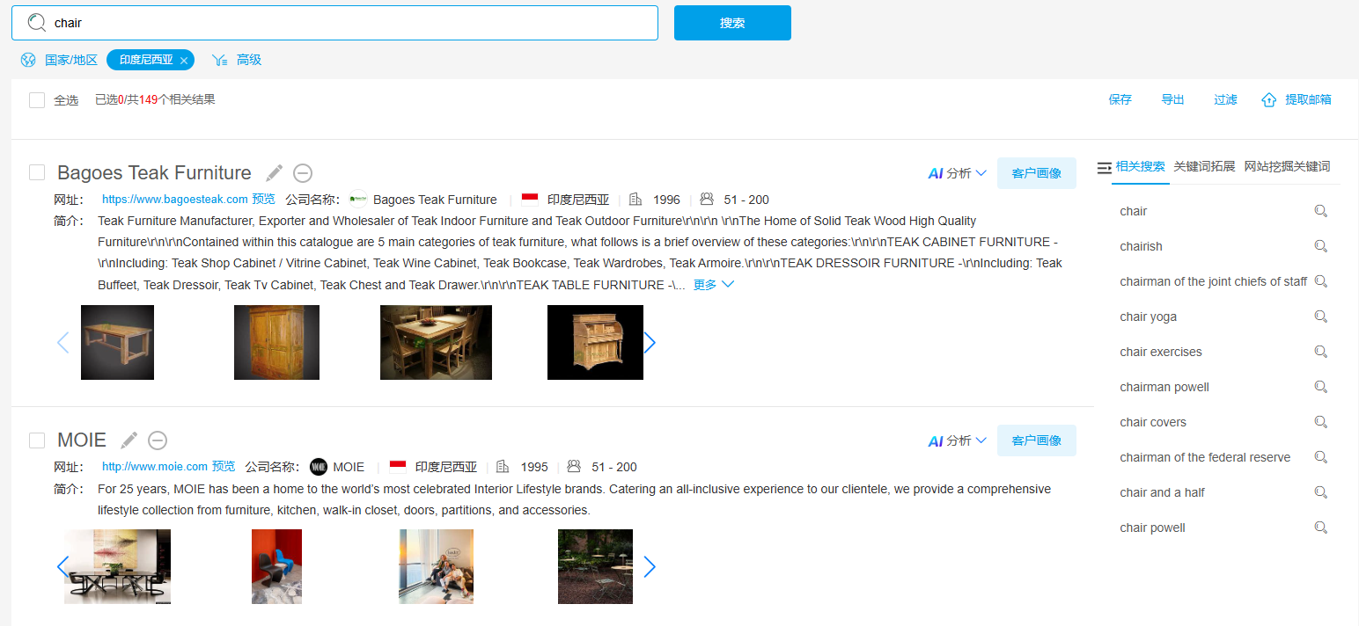The image size is (1359, 626).
Task: Select the Bagoes Teak Furniture result checkbox
Action: click(37, 172)
